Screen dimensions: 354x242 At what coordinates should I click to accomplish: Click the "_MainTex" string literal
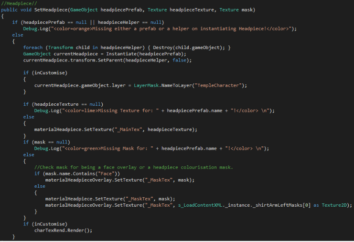pos(128,130)
